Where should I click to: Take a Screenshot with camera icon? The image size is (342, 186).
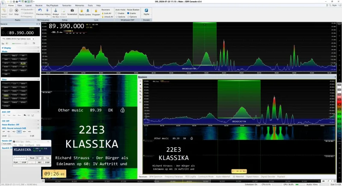click(72, 10)
